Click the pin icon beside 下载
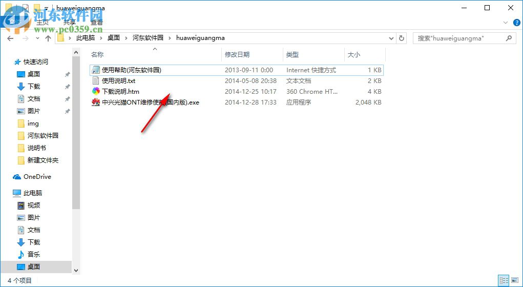This screenshot has width=523, height=287. coord(67,87)
